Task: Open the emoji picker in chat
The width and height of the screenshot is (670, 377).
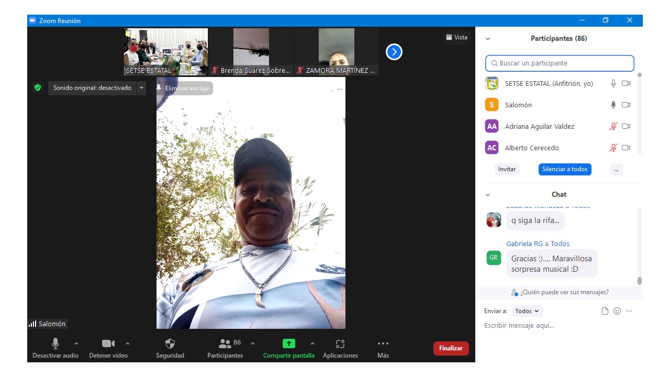Action: [617, 311]
